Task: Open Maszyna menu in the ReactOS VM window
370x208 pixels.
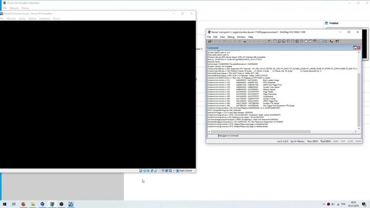Action: pos(11,18)
